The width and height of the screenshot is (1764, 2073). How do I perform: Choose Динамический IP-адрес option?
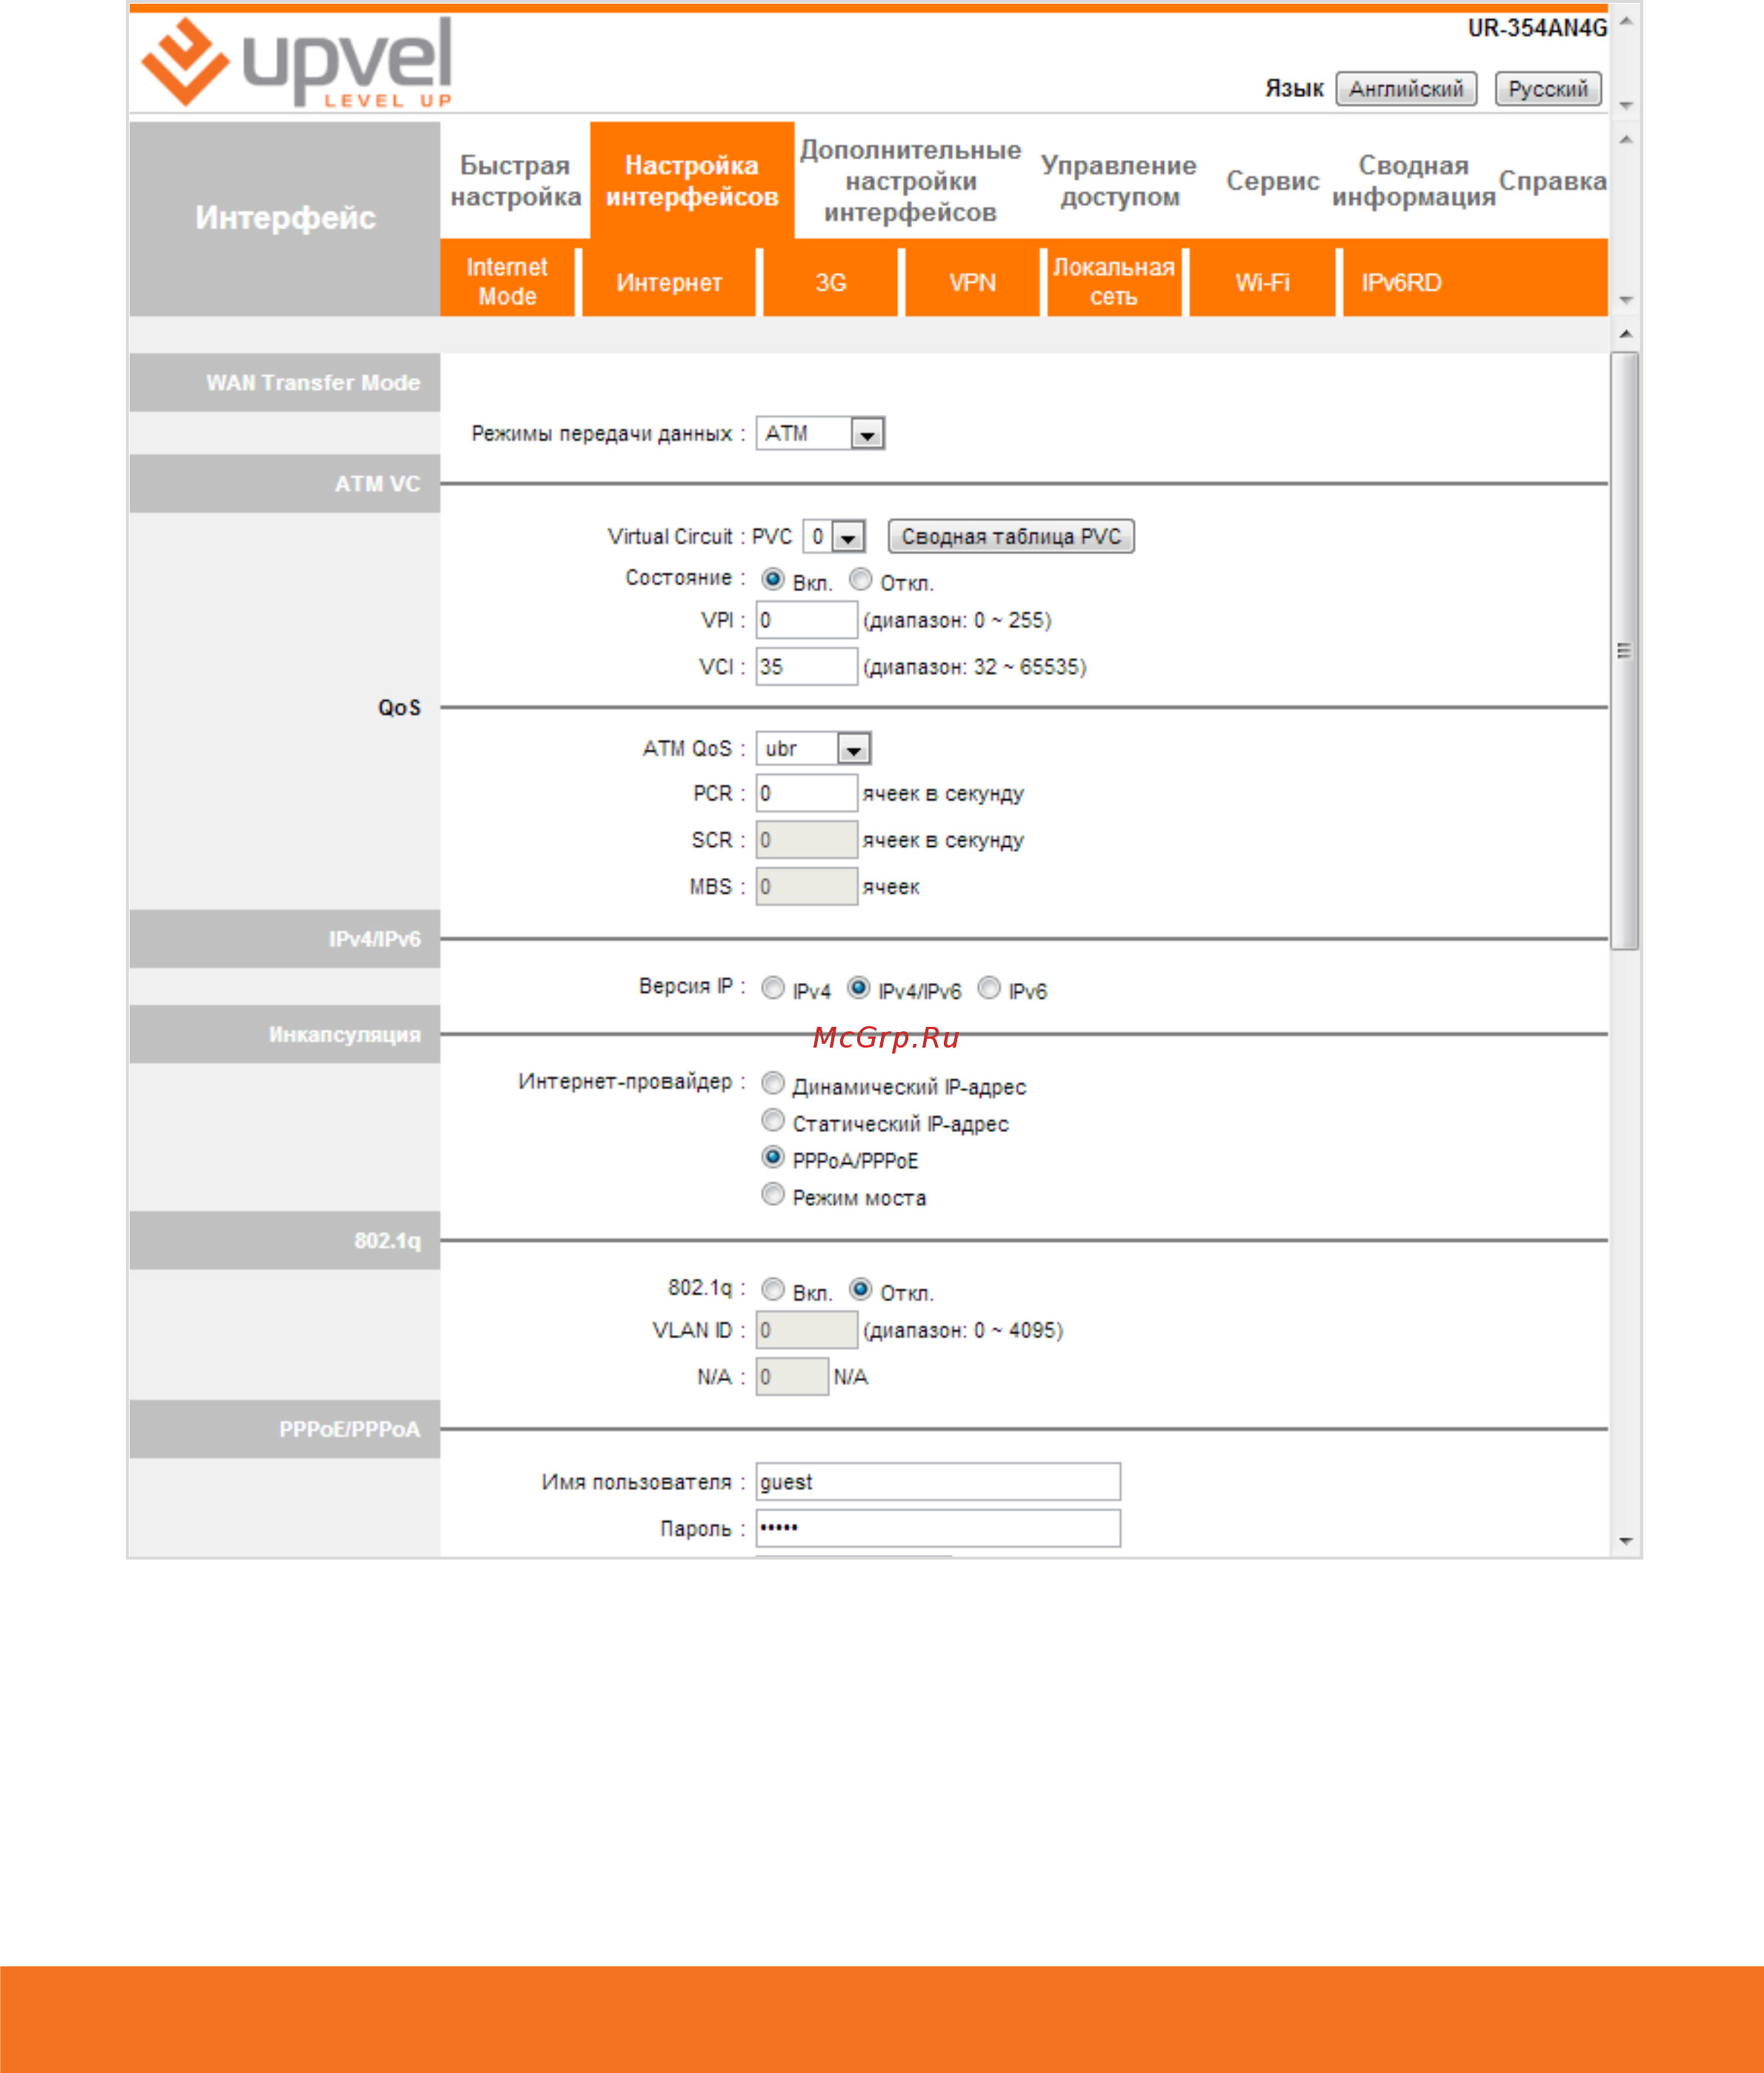coord(773,1083)
